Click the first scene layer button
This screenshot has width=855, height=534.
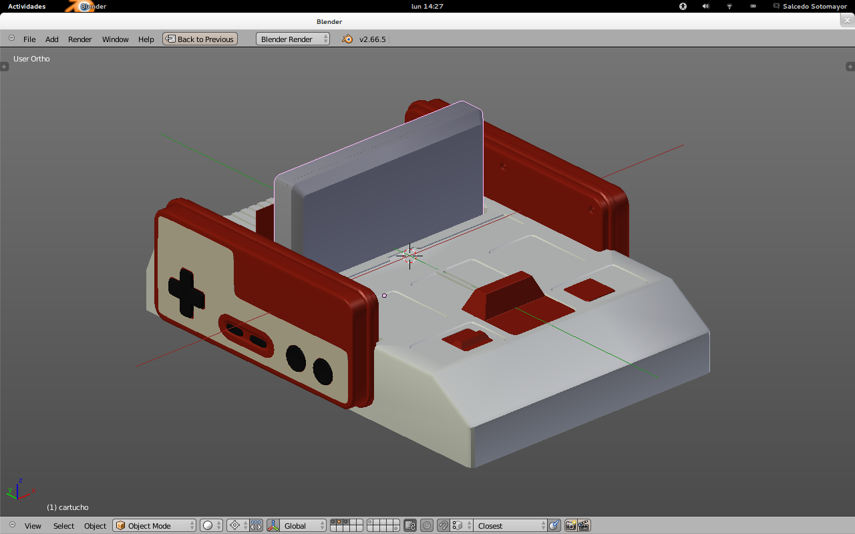click(x=334, y=522)
